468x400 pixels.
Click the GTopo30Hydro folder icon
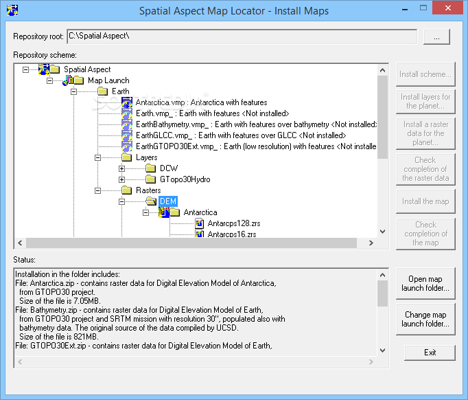151,179
